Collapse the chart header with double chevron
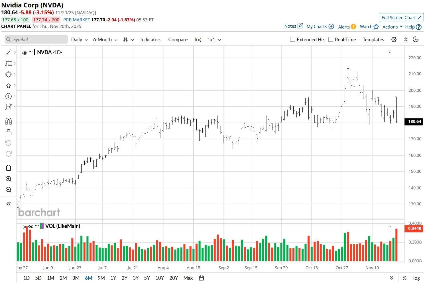427x284 pixels. click(x=406, y=40)
